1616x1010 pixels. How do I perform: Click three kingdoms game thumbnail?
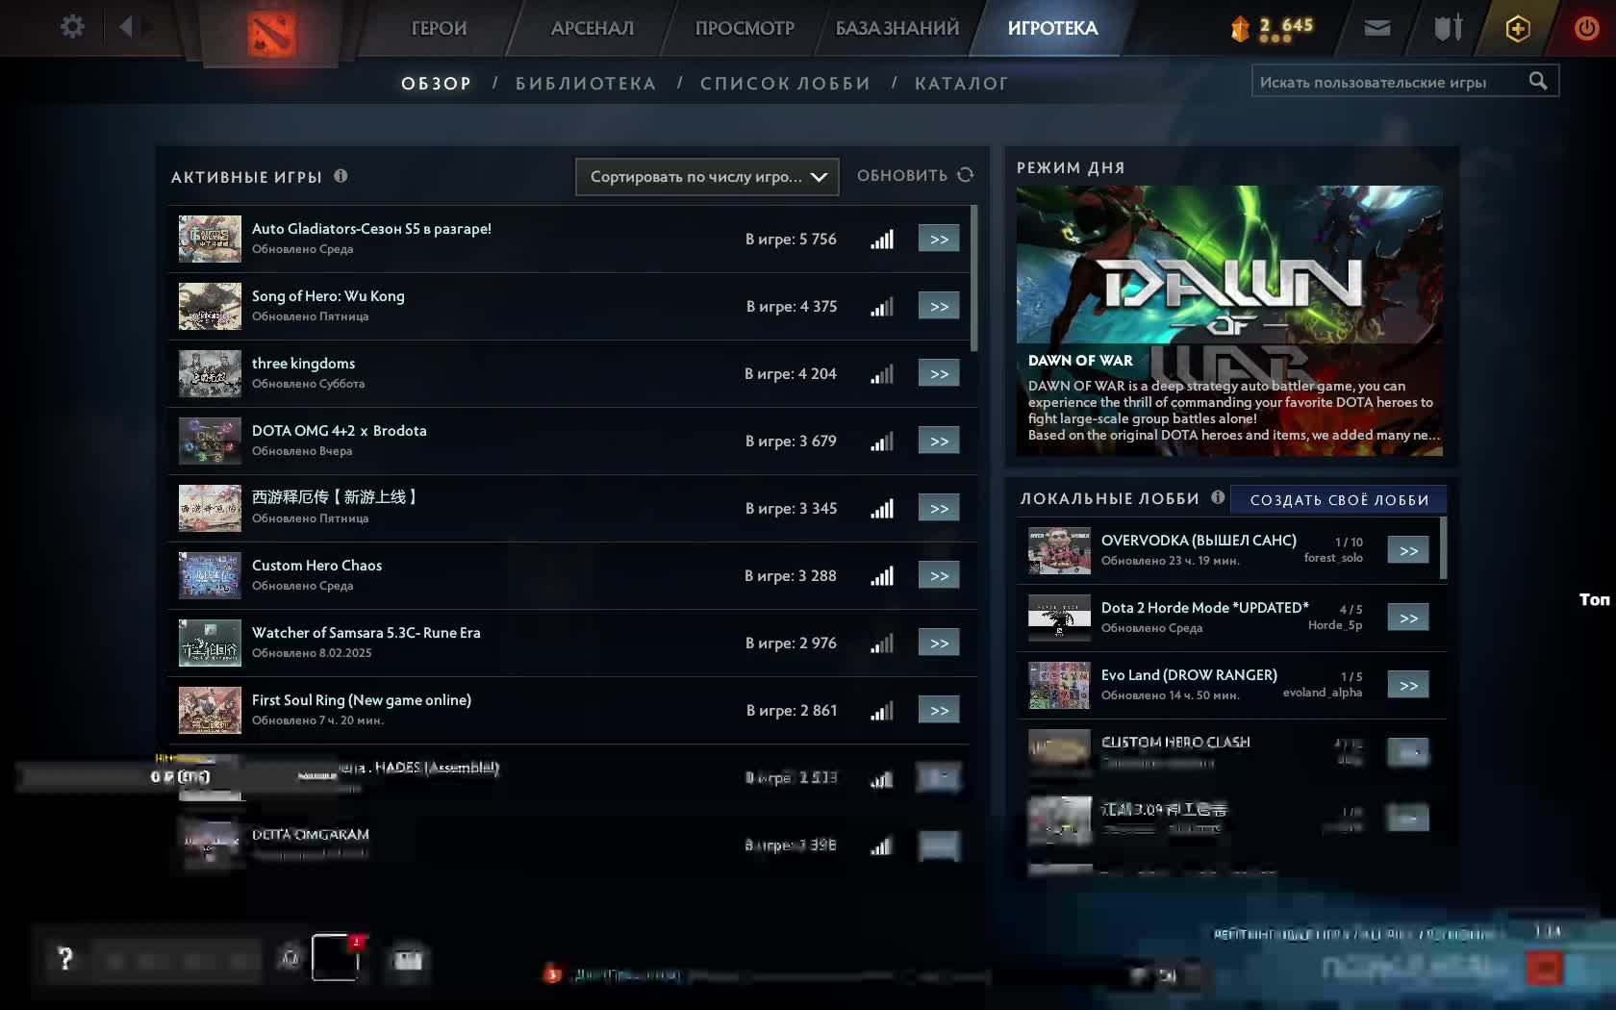(210, 373)
